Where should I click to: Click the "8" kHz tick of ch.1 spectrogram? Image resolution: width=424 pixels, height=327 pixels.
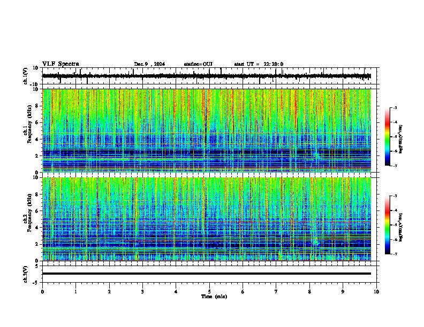pyautogui.click(x=37, y=106)
